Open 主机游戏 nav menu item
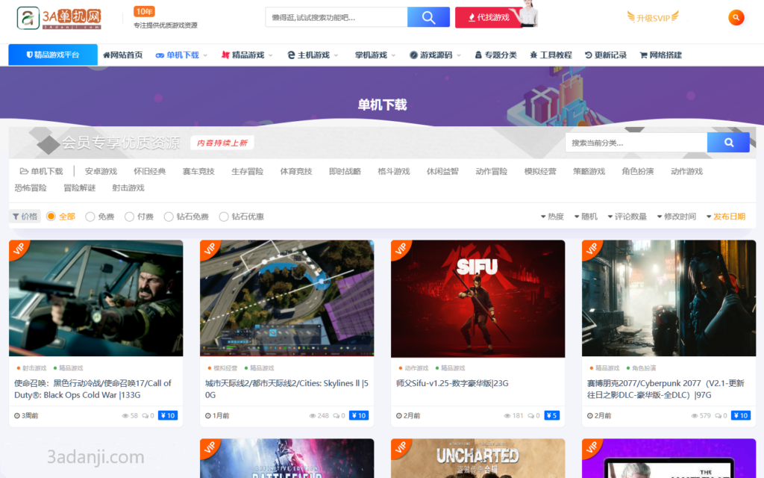 pos(309,55)
